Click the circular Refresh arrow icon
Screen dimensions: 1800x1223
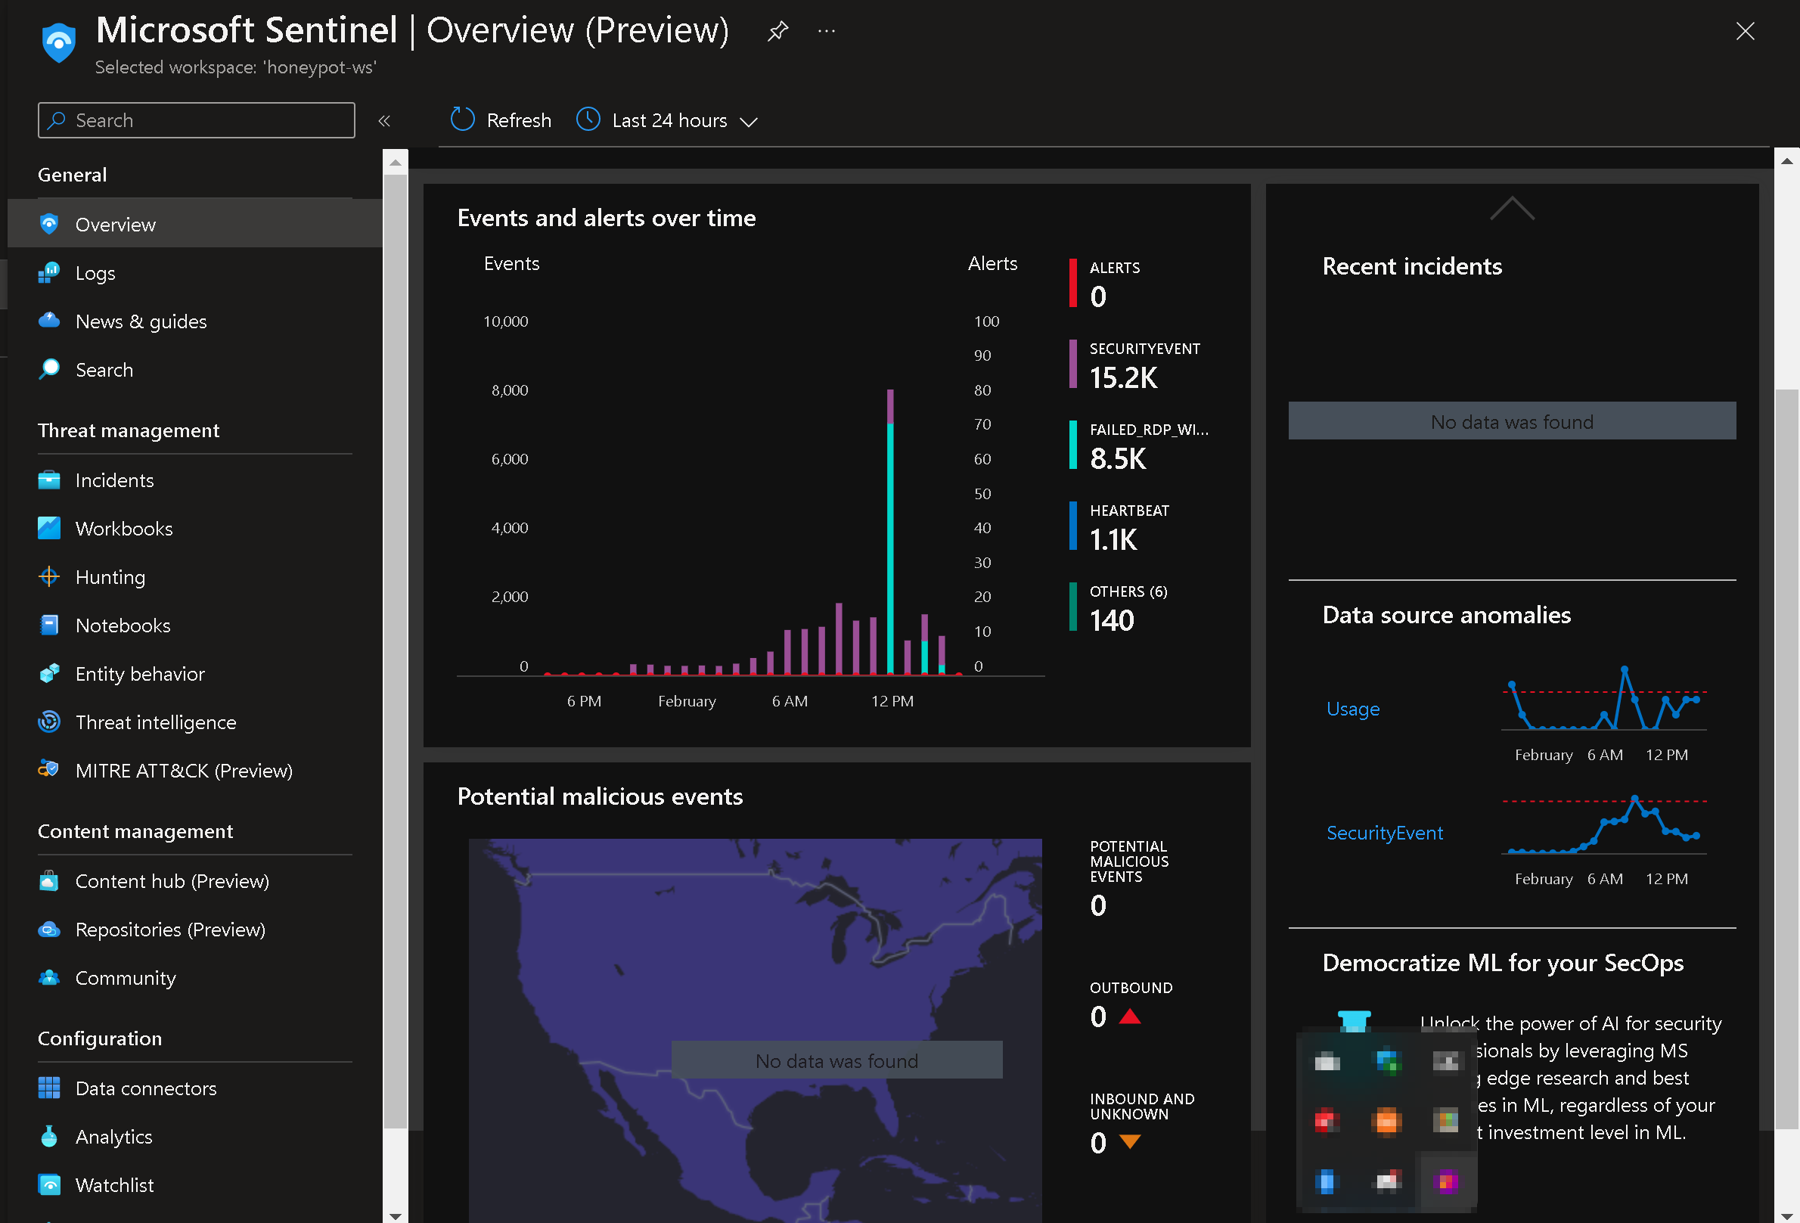point(462,120)
